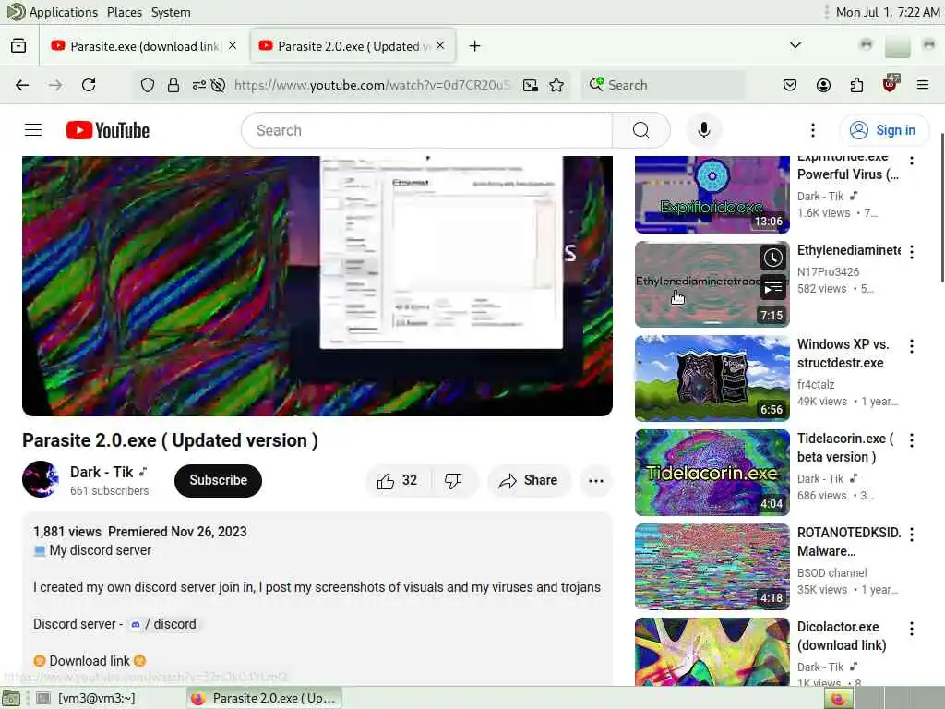Open the Applications menu
945x709 pixels.
[52, 12]
